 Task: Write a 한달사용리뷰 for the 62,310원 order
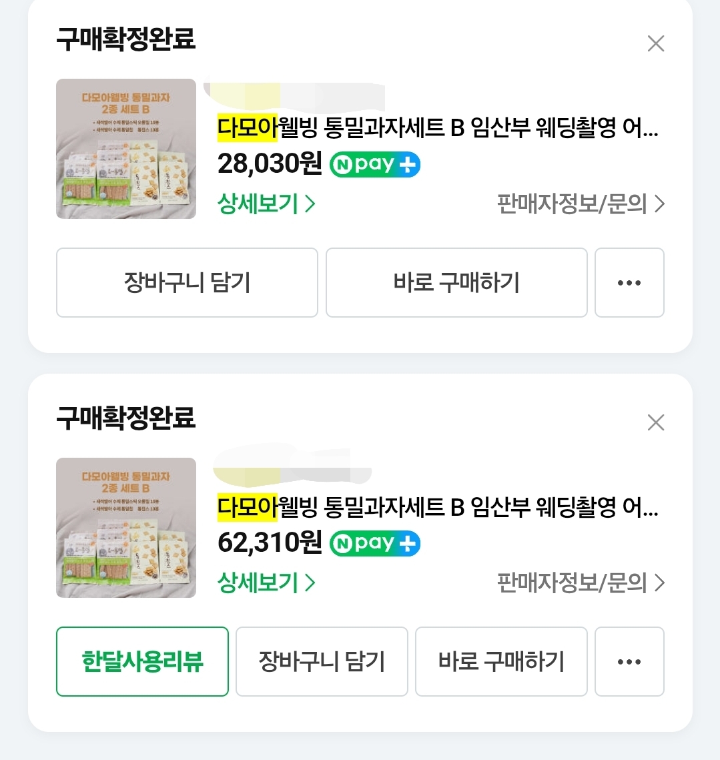[x=142, y=662]
